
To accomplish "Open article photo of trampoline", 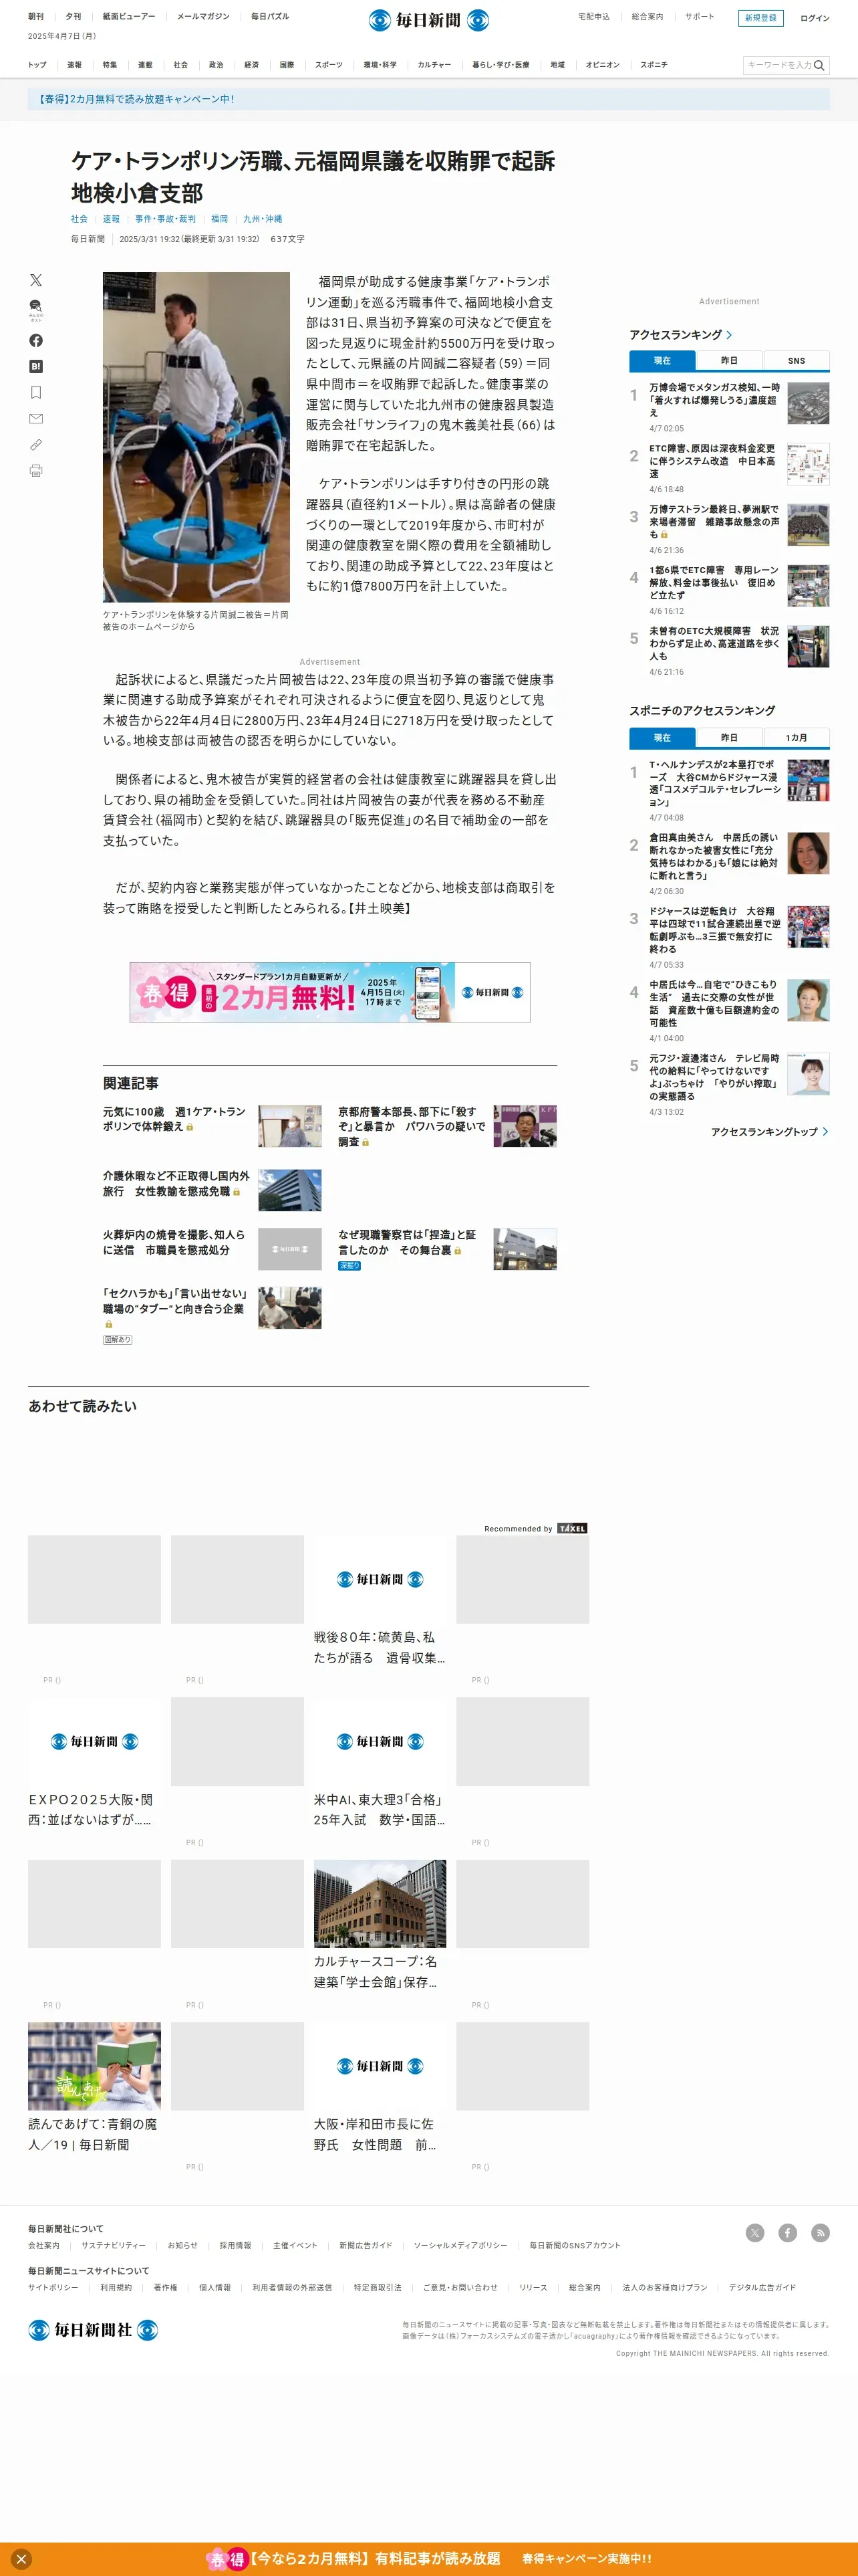I will click(196, 437).
